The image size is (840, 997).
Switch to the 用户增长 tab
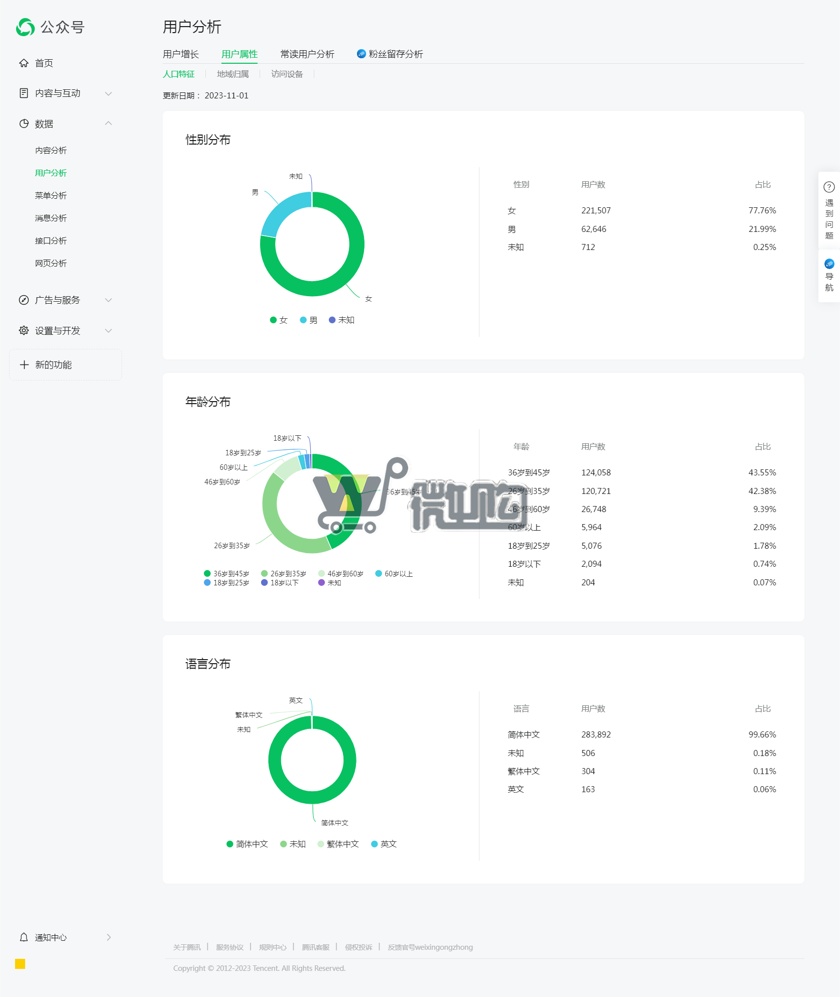181,54
